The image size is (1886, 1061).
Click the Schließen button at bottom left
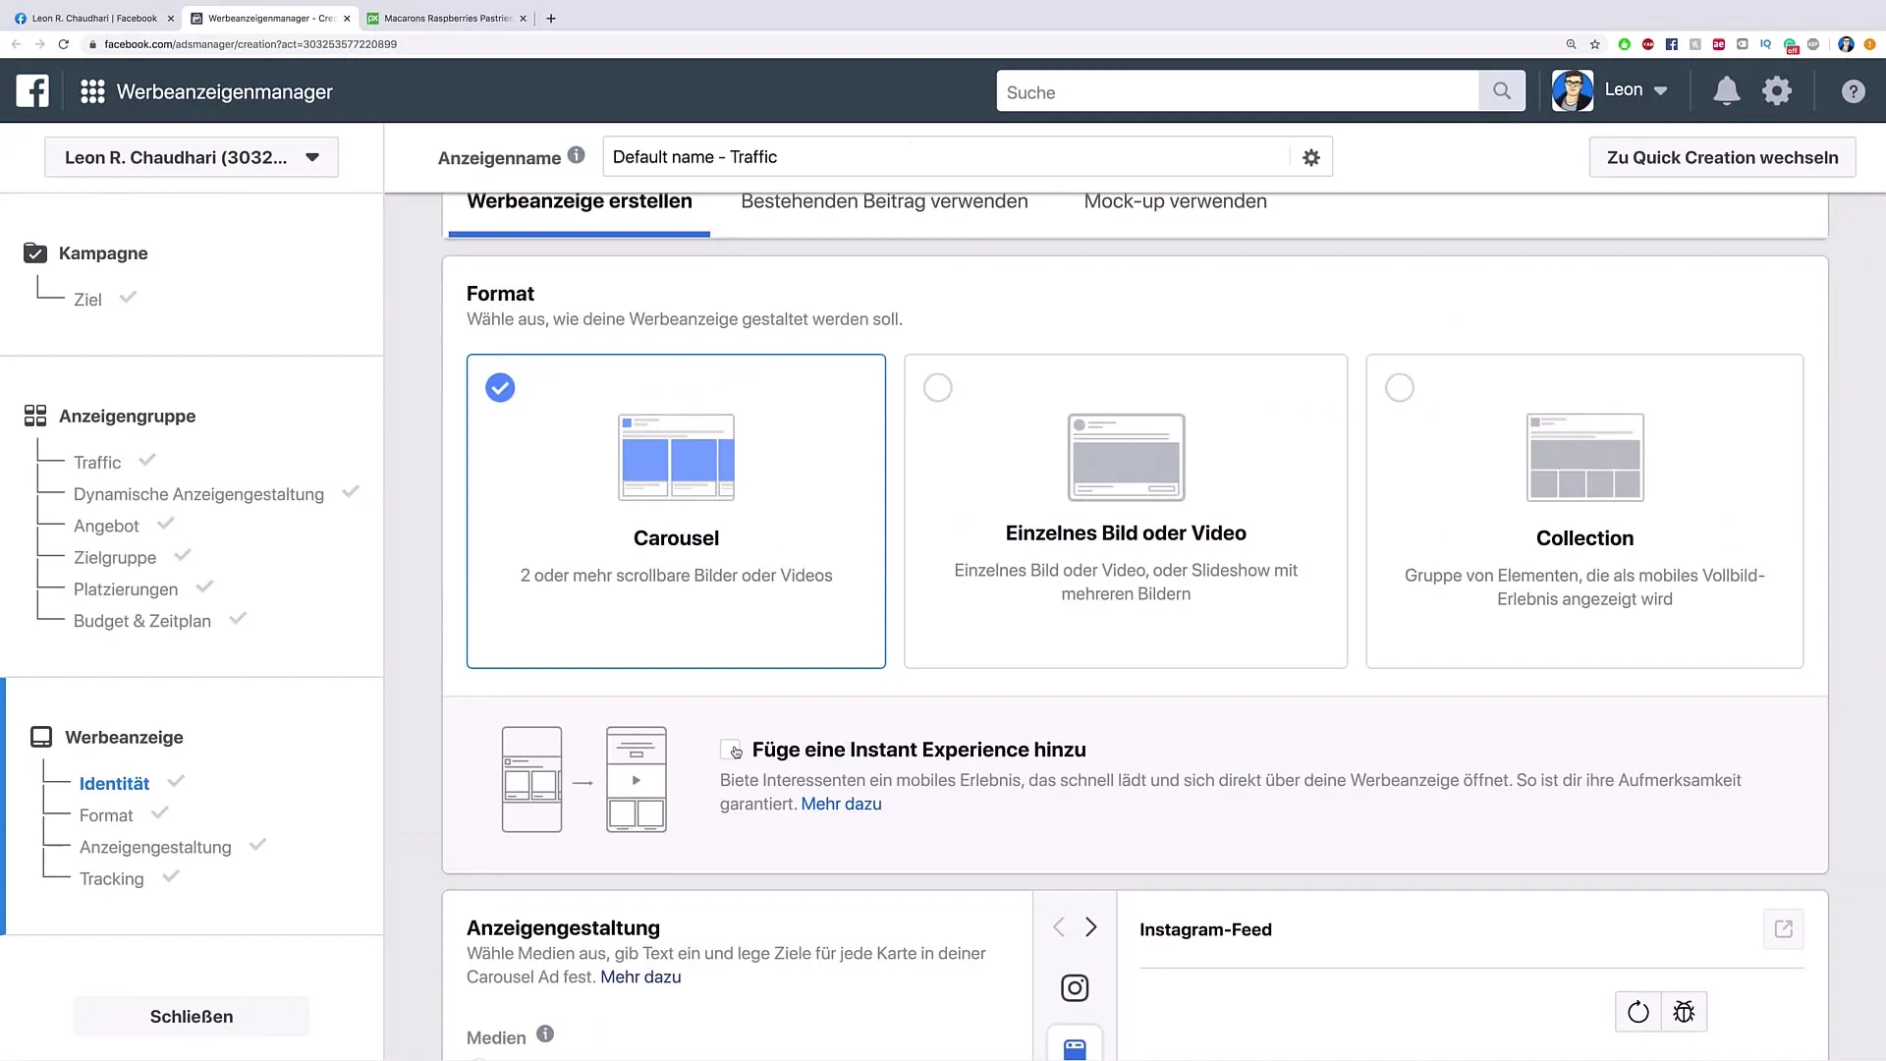pos(192,1016)
